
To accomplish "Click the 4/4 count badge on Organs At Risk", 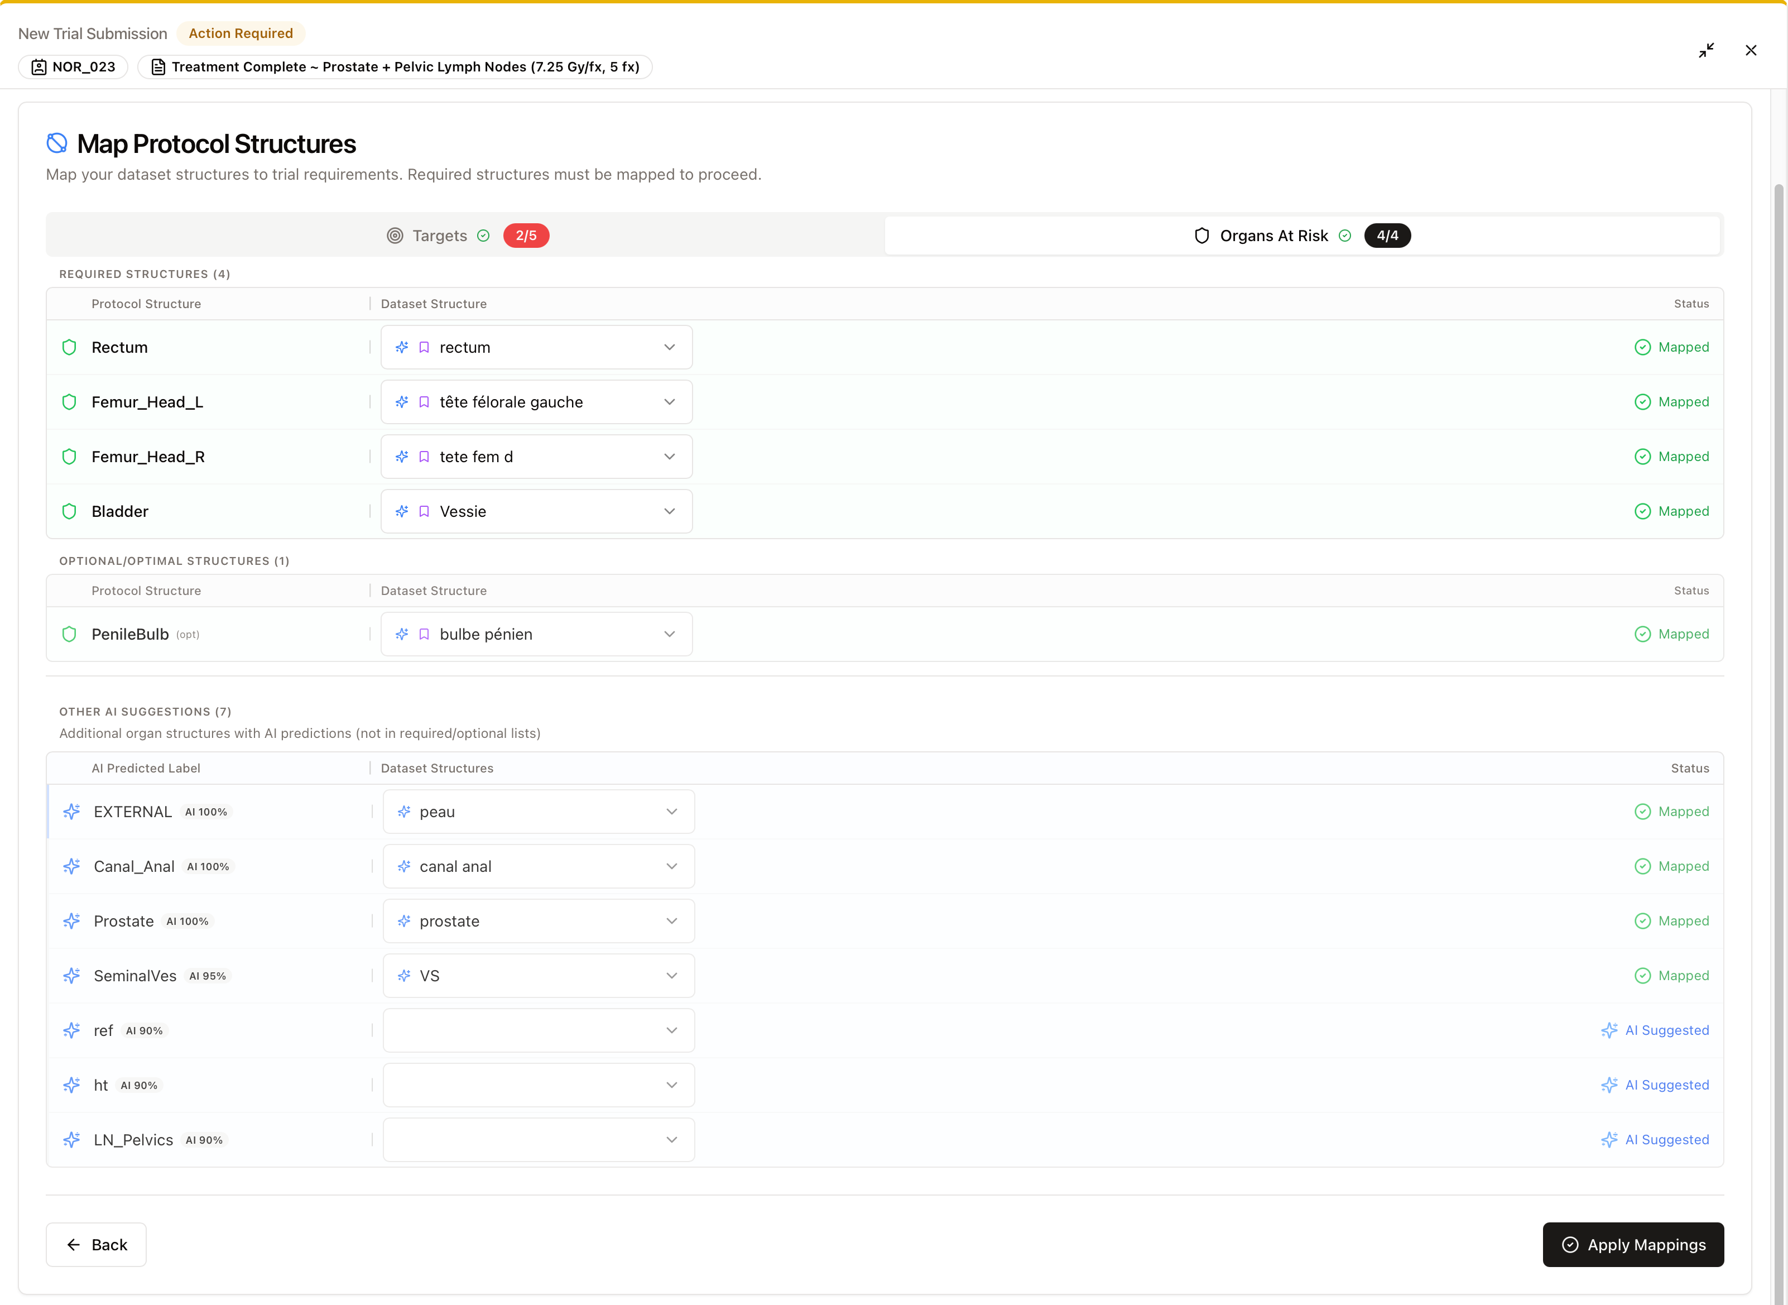I will 1387,236.
